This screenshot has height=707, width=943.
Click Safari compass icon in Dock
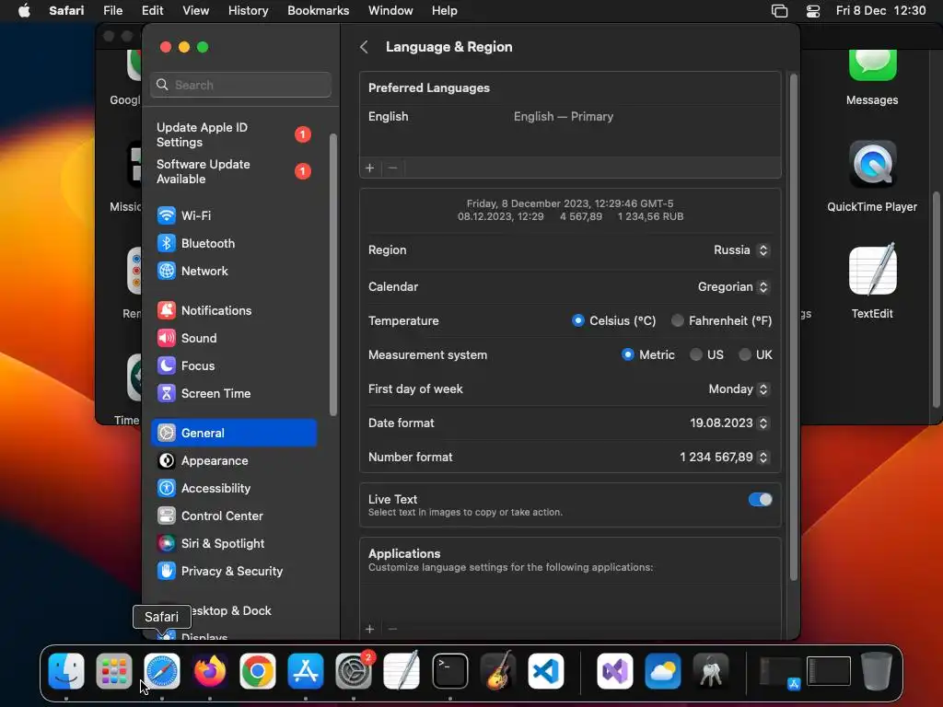(162, 670)
